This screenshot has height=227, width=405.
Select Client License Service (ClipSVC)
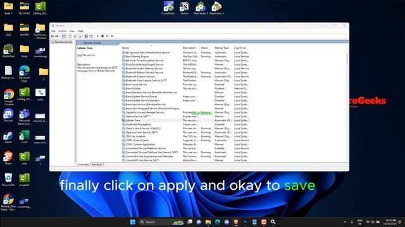(185, 129)
